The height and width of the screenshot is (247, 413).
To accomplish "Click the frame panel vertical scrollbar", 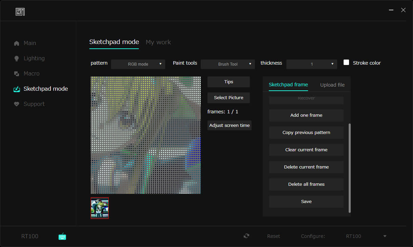I will [x=350, y=168].
